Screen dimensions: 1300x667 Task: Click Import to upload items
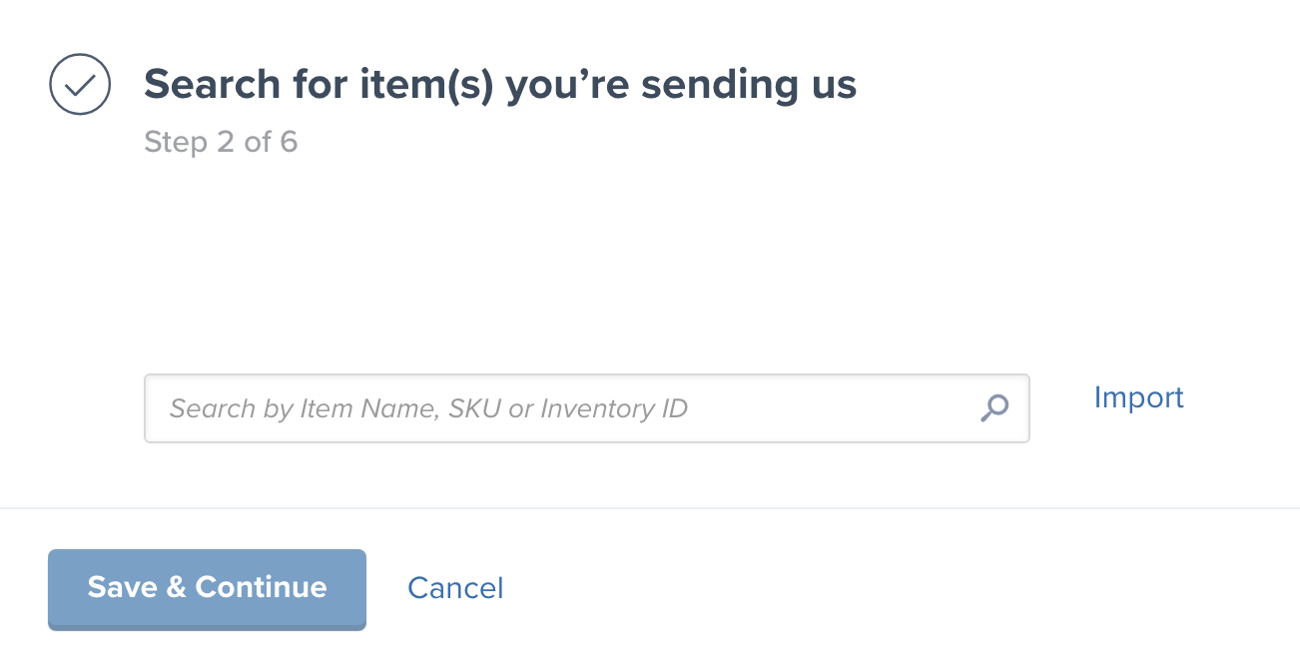pos(1138,397)
